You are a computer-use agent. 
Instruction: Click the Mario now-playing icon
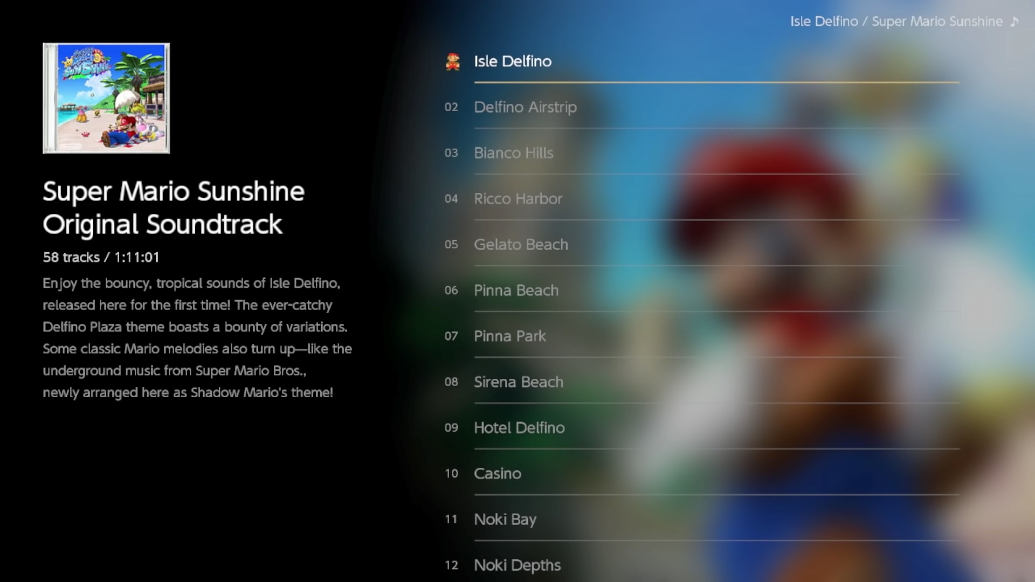point(452,61)
